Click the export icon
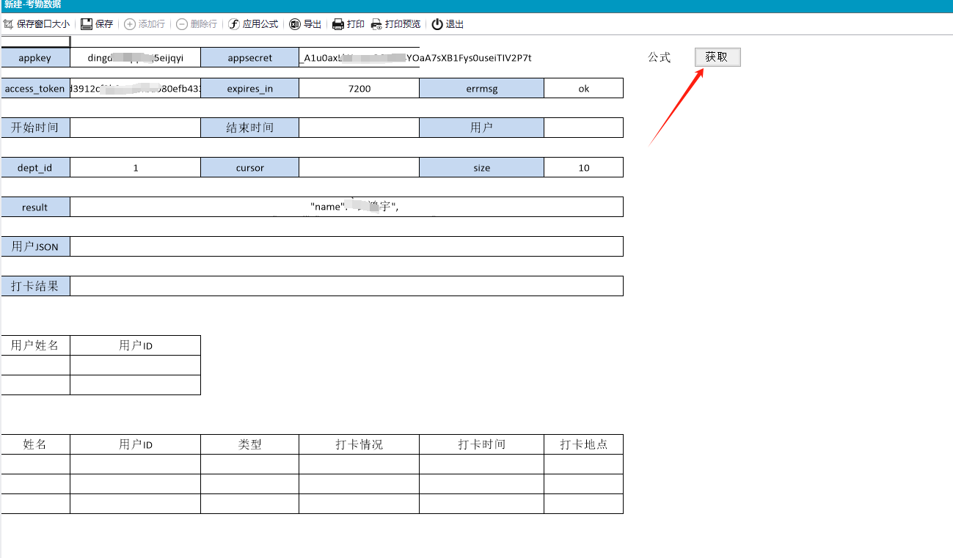953x558 pixels. click(295, 24)
